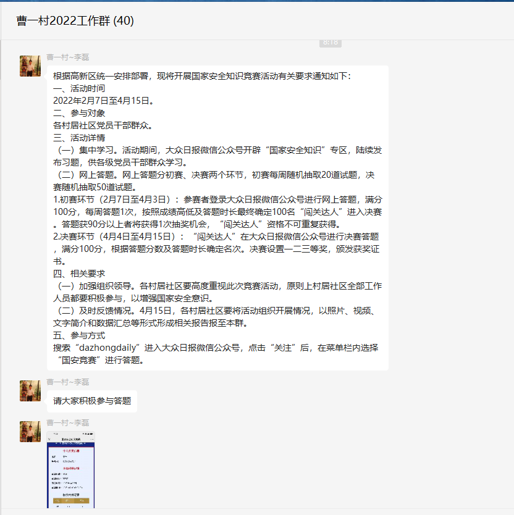514x515 pixels.
Task: Click the "请大家积极参与答题" message bubble
Action: click(92, 401)
